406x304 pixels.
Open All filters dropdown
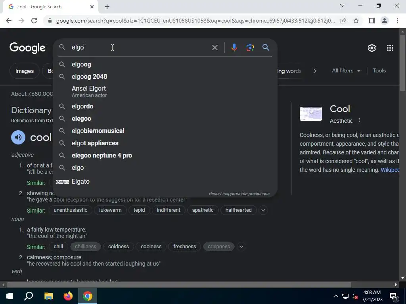pyautogui.click(x=346, y=70)
